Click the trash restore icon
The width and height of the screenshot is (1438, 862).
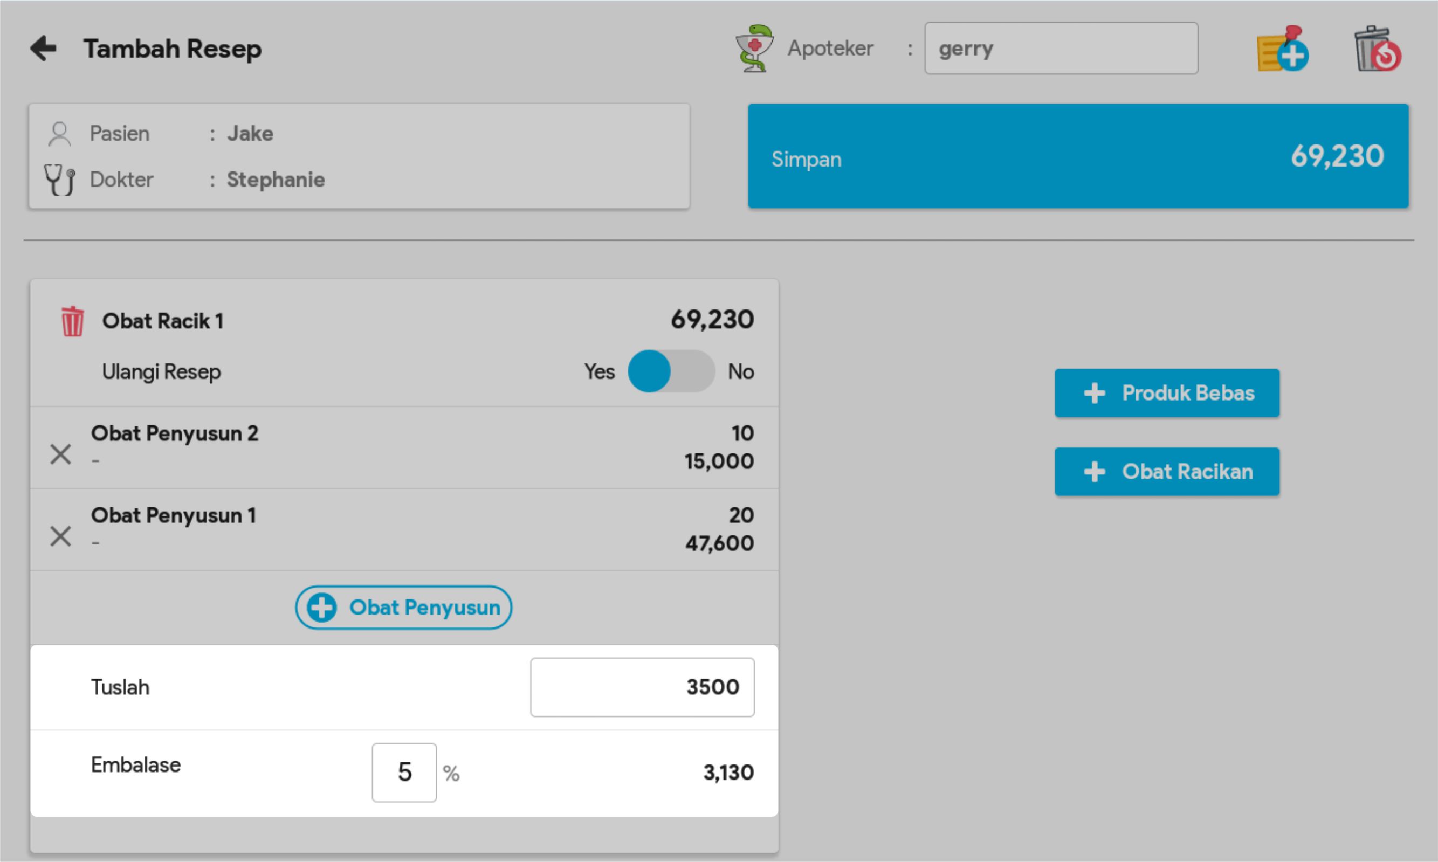[x=1377, y=50]
